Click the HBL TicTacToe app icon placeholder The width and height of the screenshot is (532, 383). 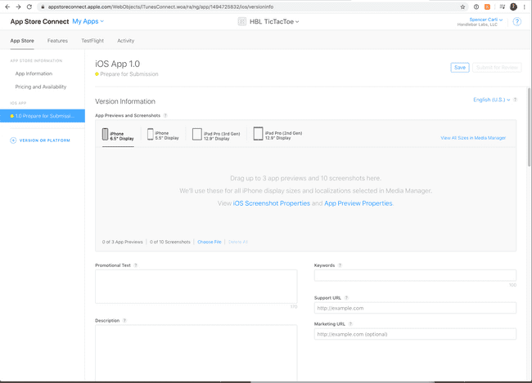coord(242,22)
